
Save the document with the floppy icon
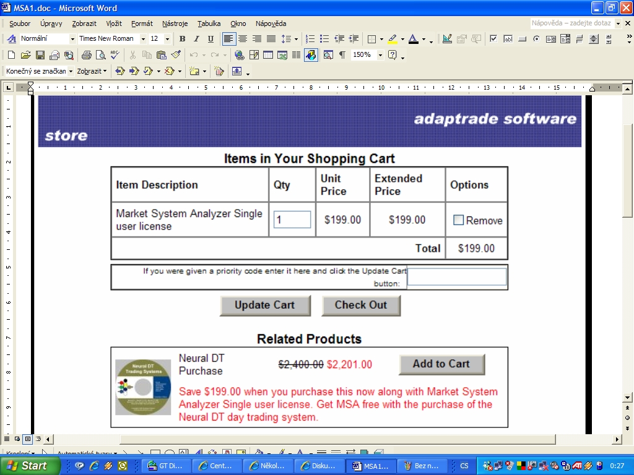(x=40, y=55)
